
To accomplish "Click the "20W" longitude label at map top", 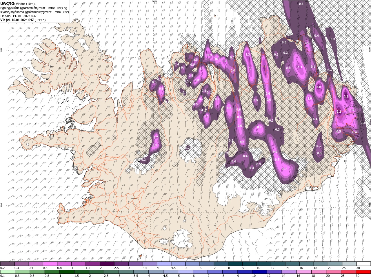I will [x=154, y=1].
